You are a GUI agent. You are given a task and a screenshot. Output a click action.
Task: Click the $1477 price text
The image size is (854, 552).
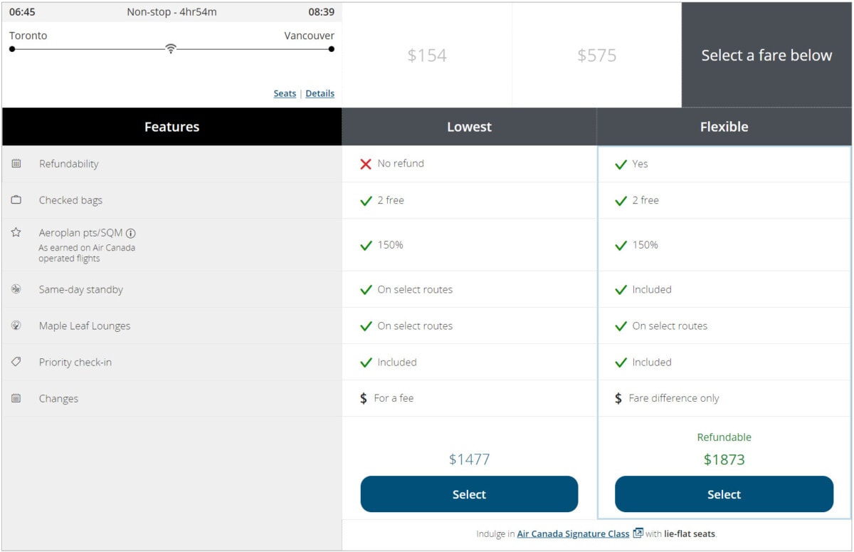tap(469, 459)
